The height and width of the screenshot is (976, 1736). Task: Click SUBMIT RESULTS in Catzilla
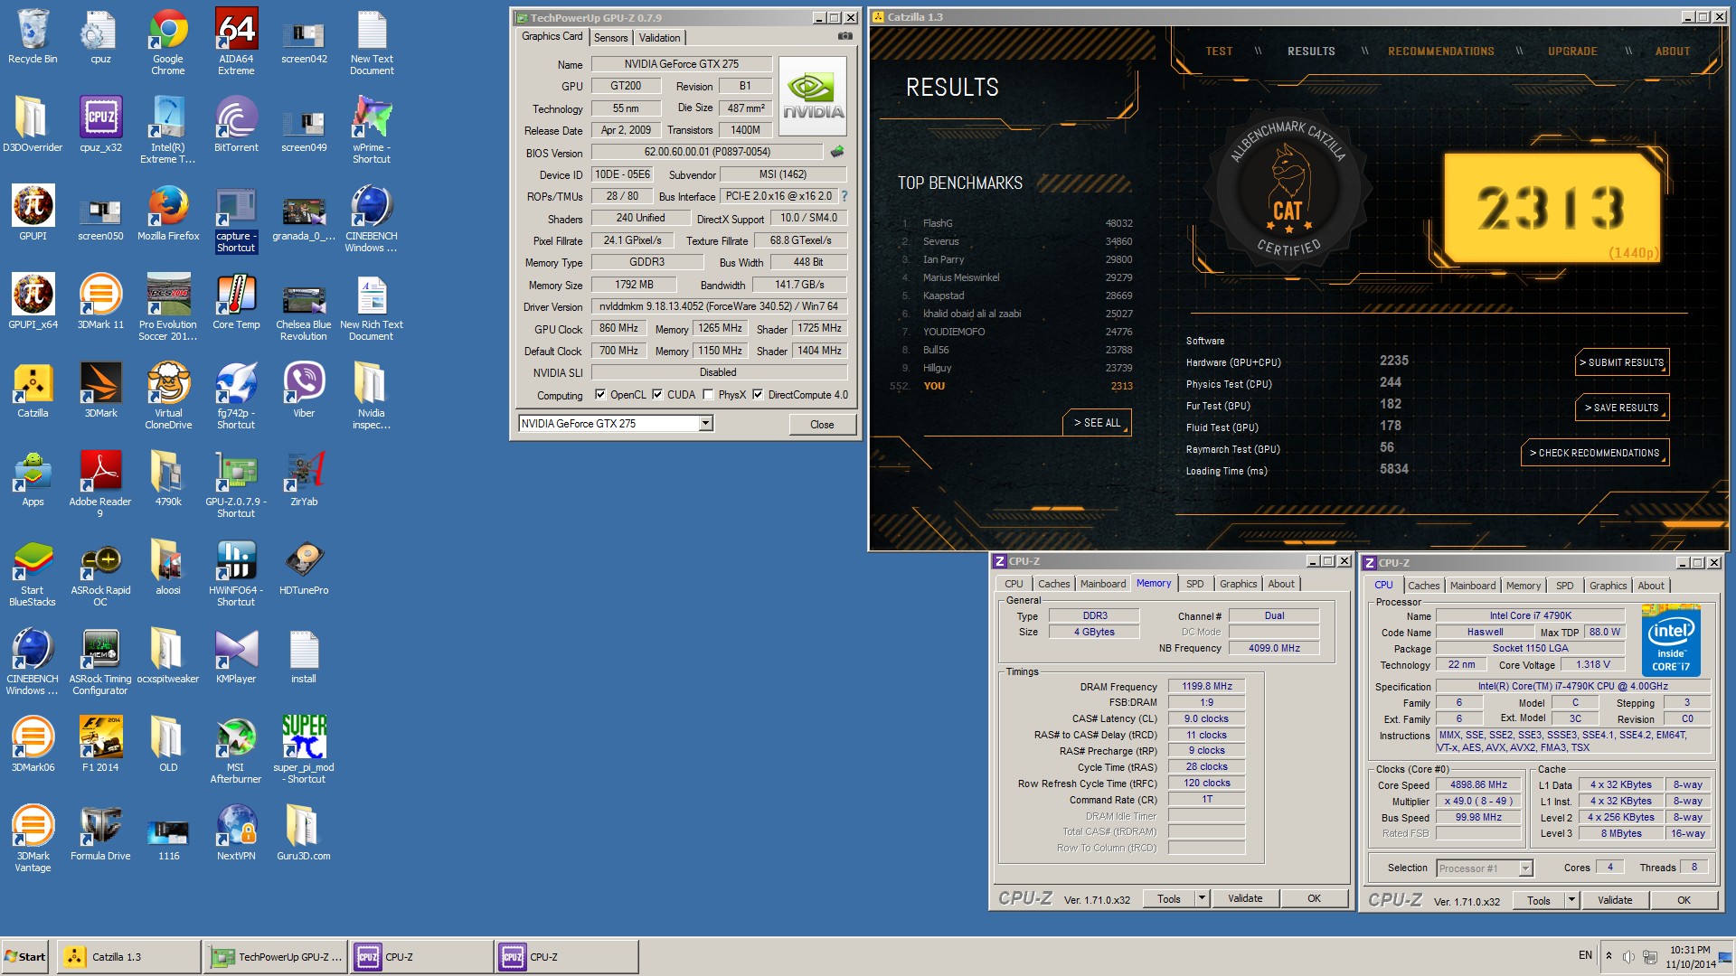1622,362
